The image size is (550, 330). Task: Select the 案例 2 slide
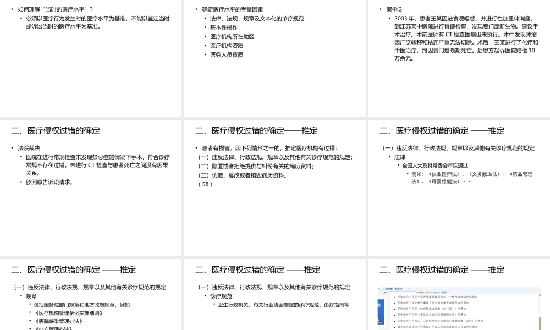coord(459,58)
